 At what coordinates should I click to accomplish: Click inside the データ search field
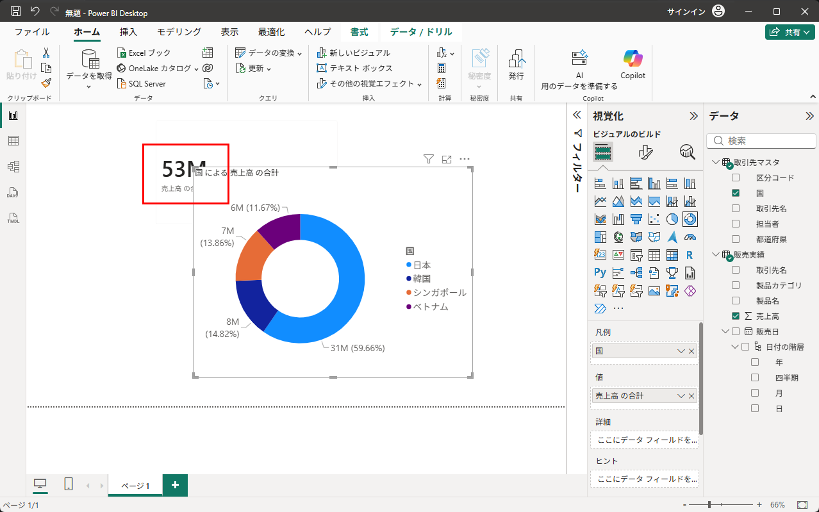(761, 141)
